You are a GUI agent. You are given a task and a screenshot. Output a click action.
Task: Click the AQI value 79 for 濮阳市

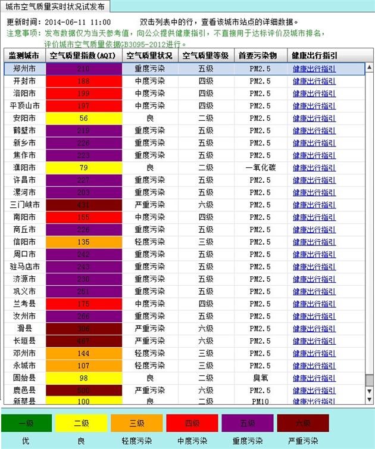coord(84,168)
